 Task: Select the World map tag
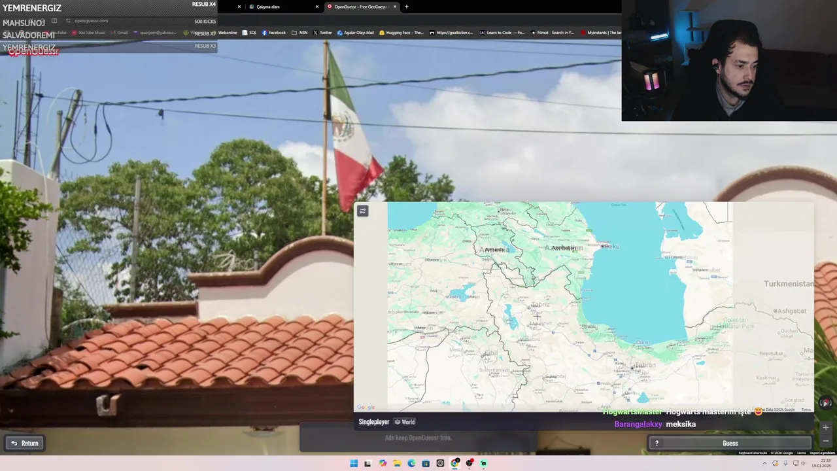pos(405,422)
